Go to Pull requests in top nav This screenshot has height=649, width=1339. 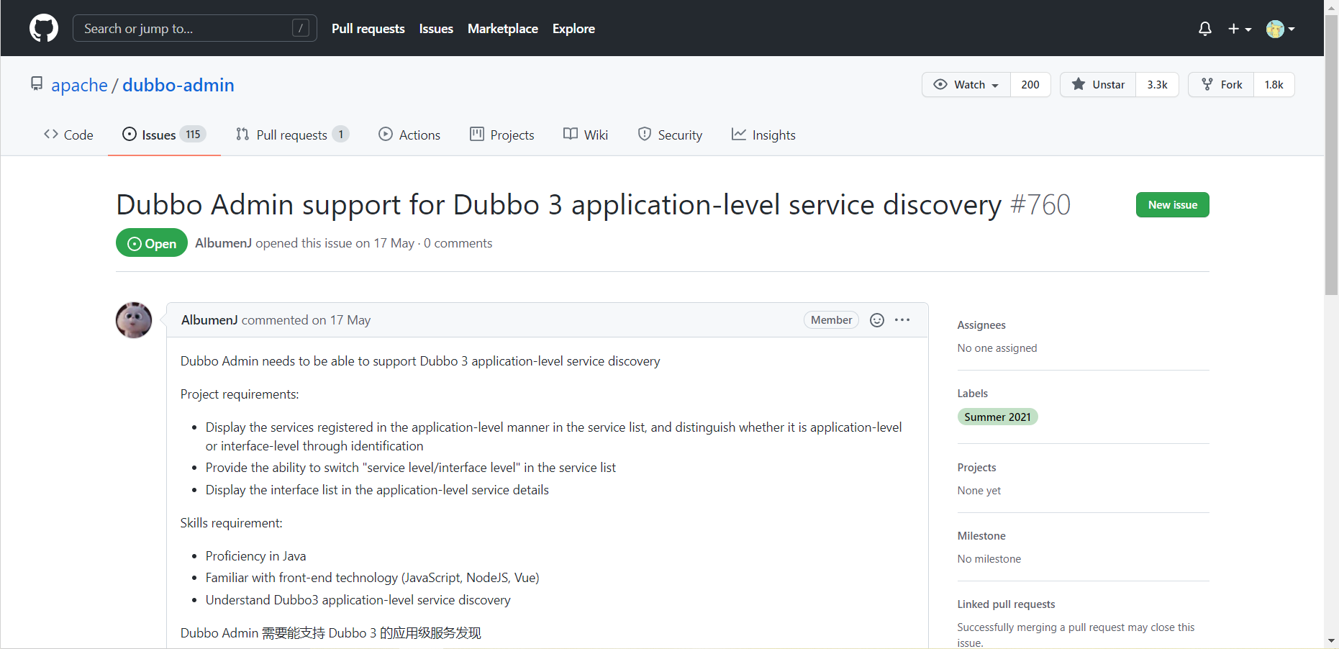click(368, 29)
